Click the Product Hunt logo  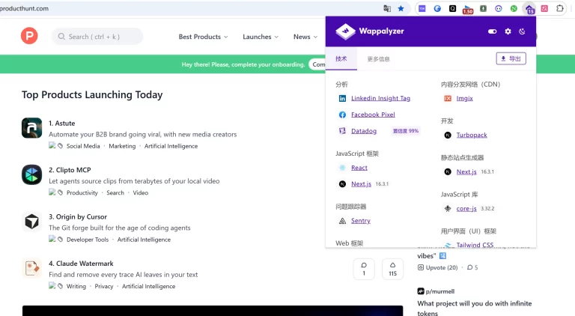[x=29, y=36]
